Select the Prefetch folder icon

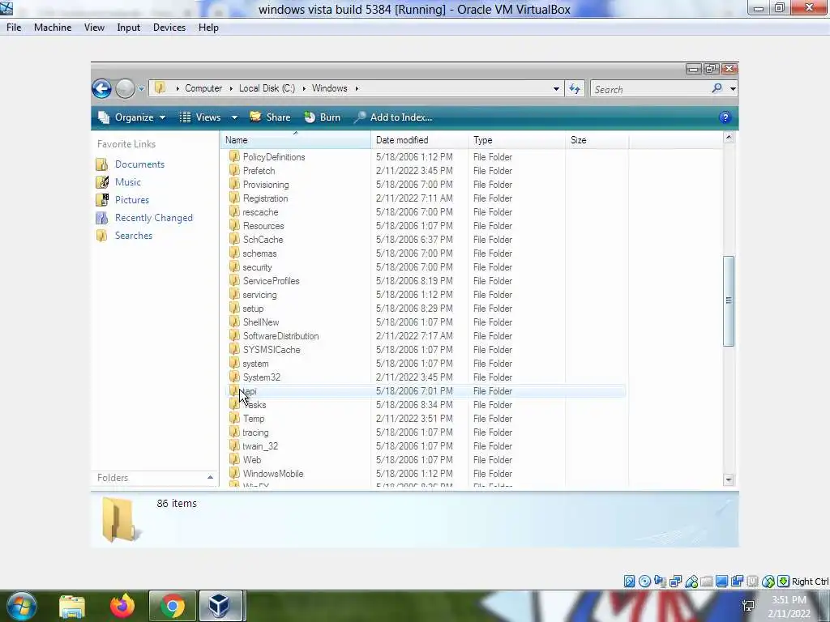click(x=234, y=170)
